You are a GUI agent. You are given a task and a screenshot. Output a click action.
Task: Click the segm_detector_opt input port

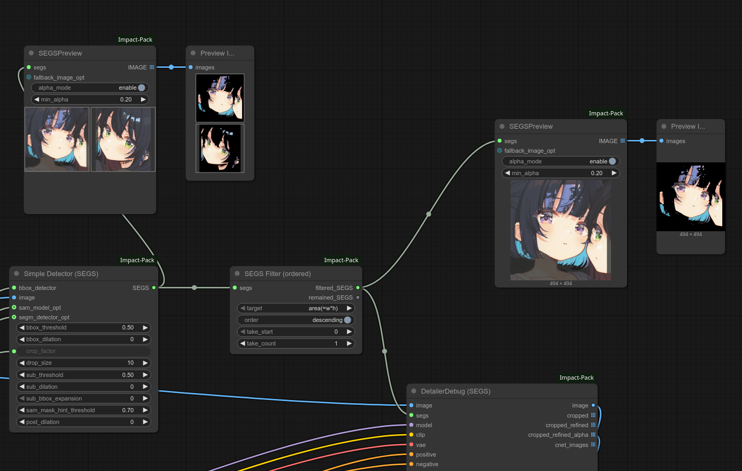14,317
